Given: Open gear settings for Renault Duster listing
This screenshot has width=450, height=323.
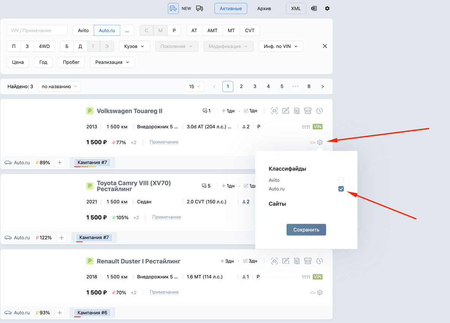Looking at the screenshot, I should tap(320, 292).
